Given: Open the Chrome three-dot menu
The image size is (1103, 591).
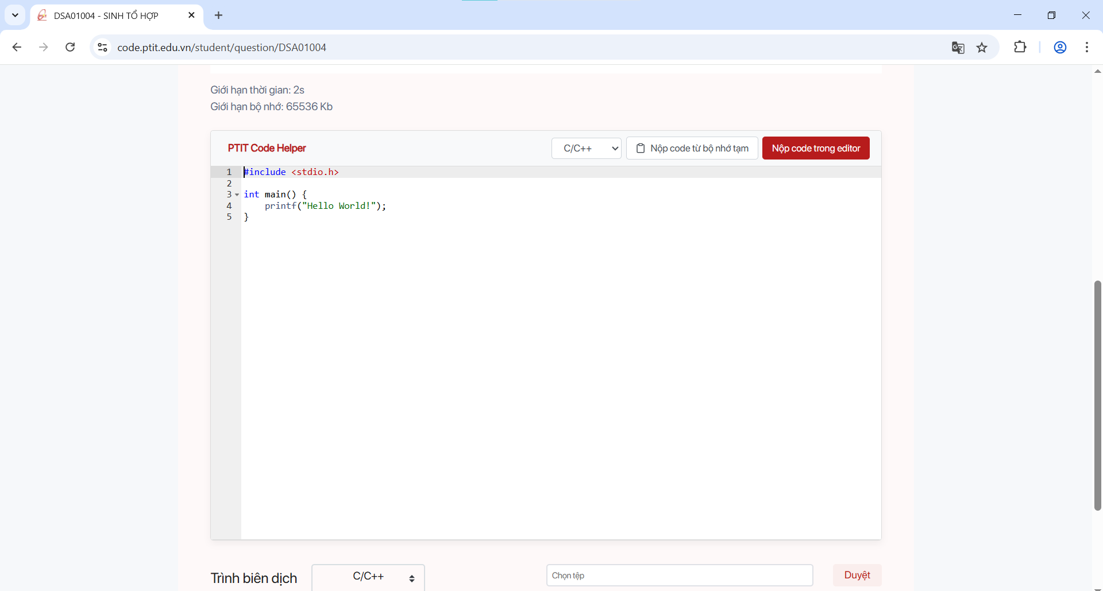Looking at the screenshot, I should 1087,48.
